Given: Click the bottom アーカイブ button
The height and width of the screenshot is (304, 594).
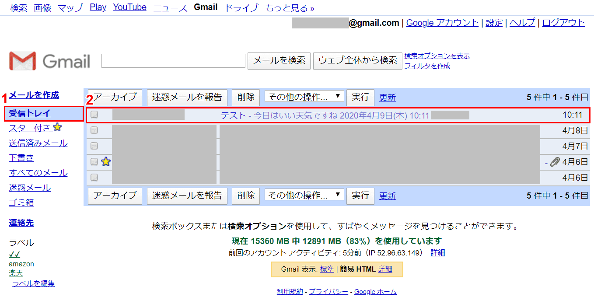Looking at the screenshot, I should [115, 196].
